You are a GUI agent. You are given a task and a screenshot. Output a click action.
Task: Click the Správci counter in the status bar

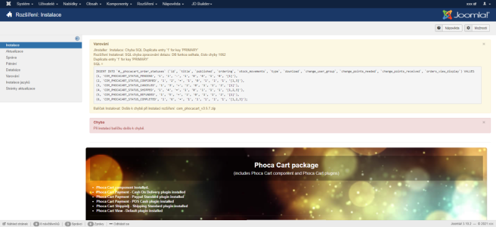coord(73,224)
